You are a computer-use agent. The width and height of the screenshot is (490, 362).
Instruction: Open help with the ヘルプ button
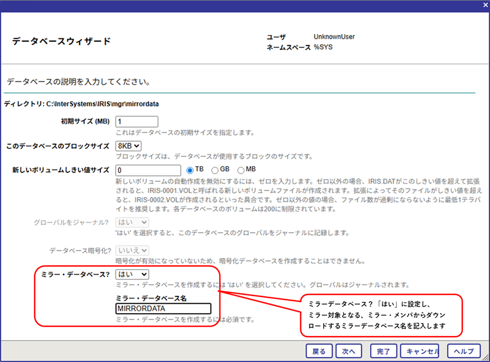(x=463, y=351)
